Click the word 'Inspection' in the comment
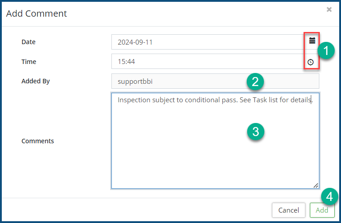341x223 pixels. (x=134, y=100)
